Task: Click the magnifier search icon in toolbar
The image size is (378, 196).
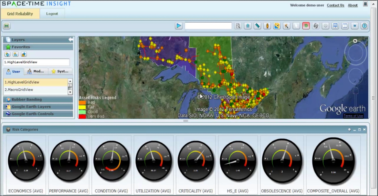Action: tap(238, 26)
